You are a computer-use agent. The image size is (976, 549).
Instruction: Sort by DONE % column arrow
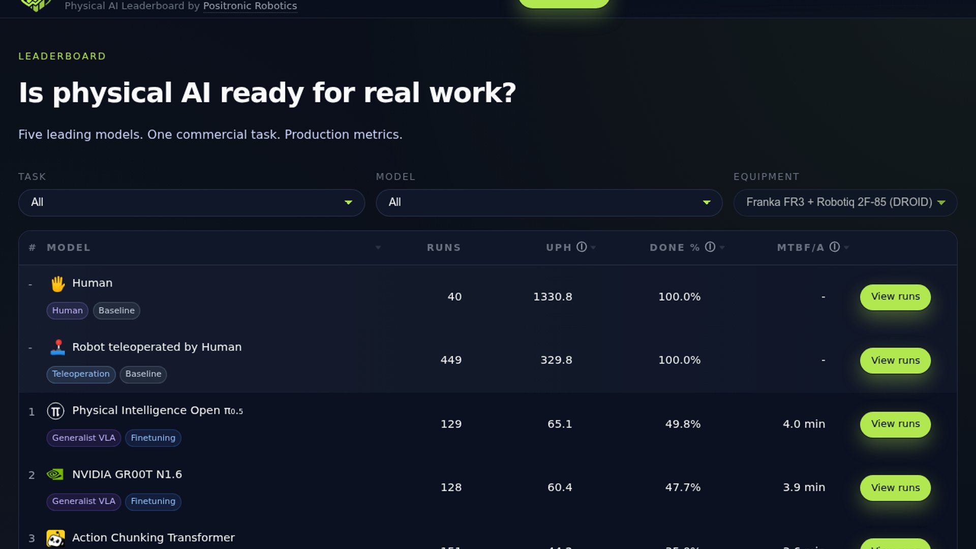[x=722, y=248]
